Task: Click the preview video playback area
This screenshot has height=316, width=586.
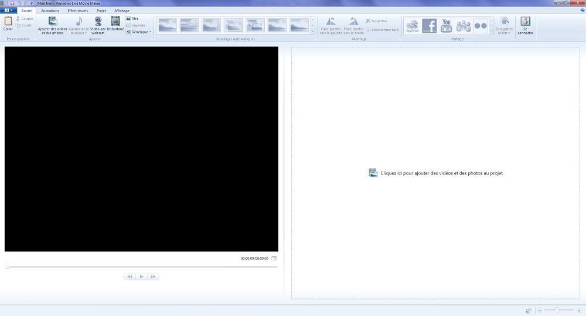Action: coord(141,149)
